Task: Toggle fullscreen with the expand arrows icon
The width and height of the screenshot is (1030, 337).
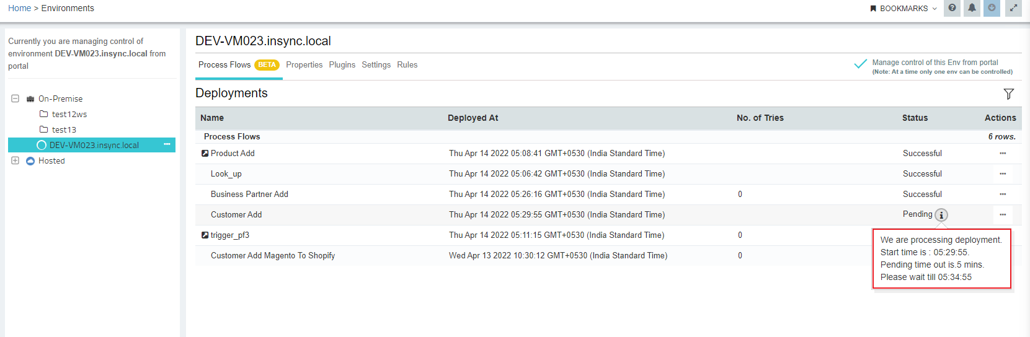Action: [x=1013, y=8]
